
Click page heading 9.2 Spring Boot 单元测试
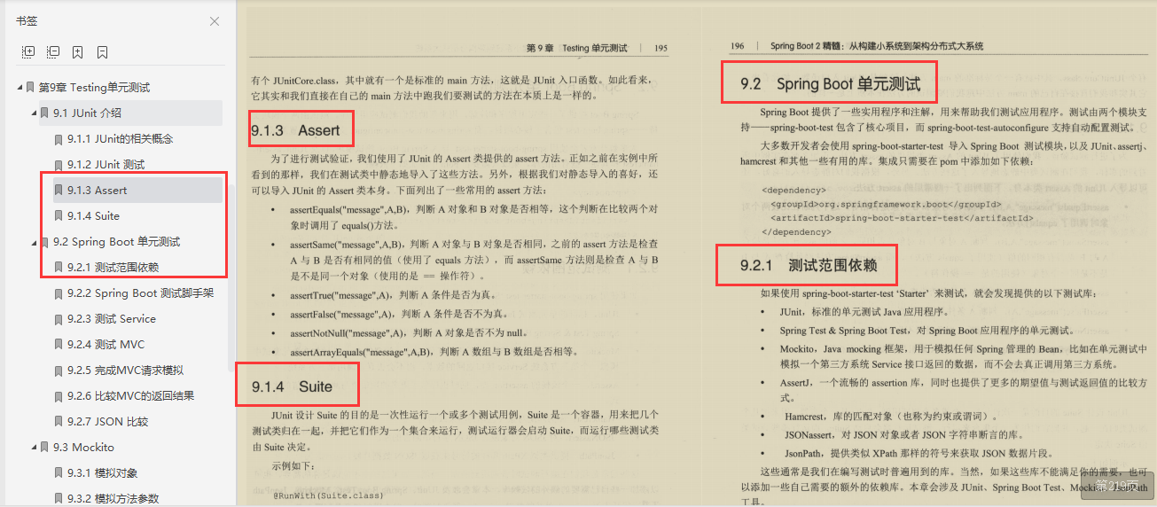[x=831, y=84]
